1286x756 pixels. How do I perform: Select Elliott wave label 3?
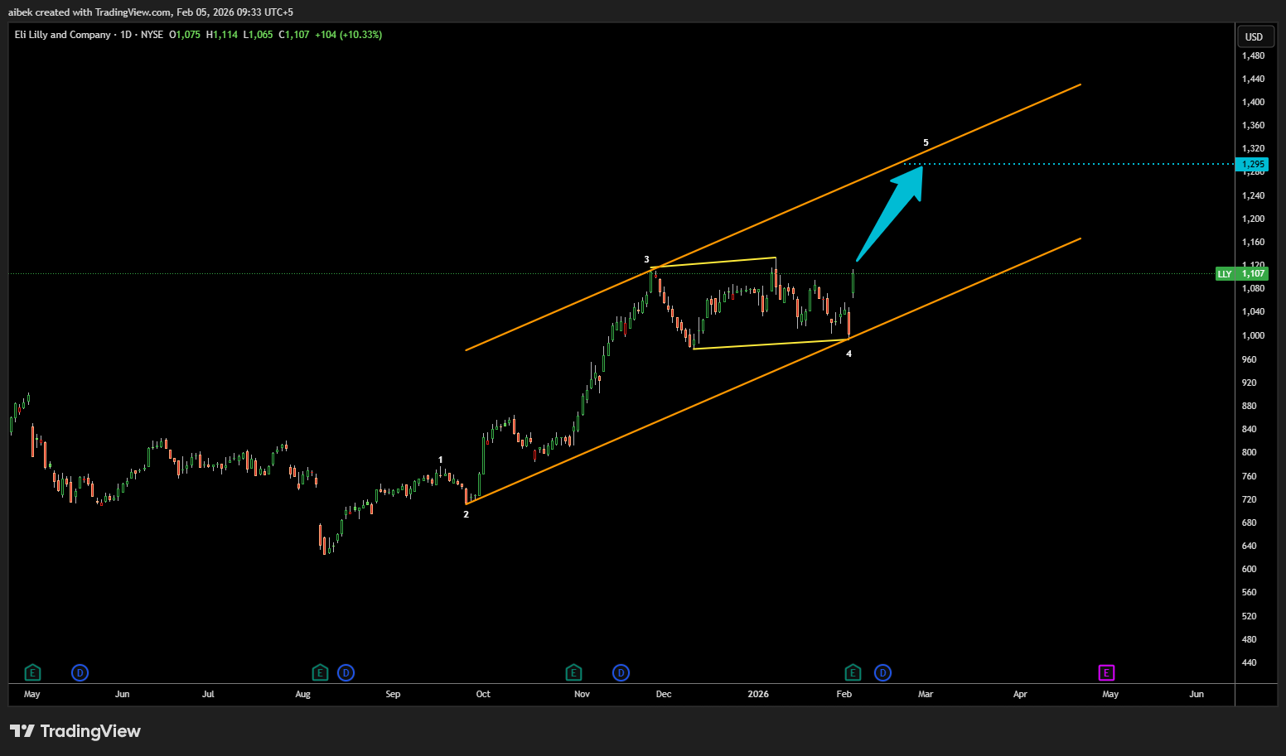coord(647,260)
